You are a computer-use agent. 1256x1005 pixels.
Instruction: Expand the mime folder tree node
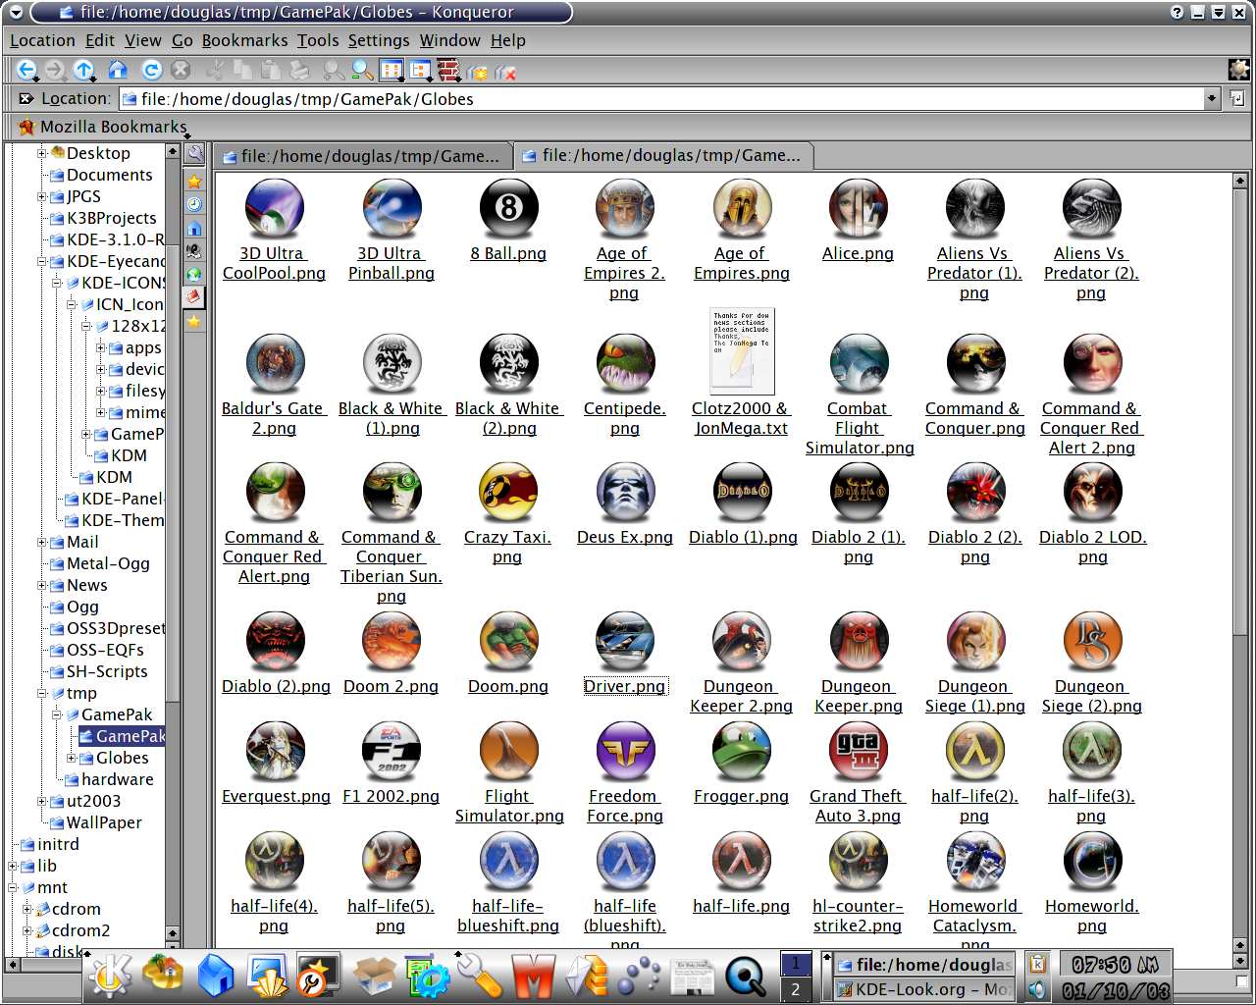101,412
